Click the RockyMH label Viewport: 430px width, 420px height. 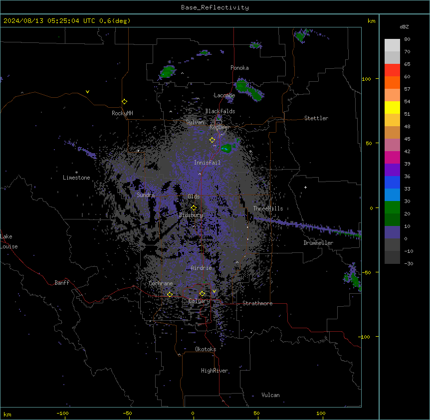coord(122,113)
